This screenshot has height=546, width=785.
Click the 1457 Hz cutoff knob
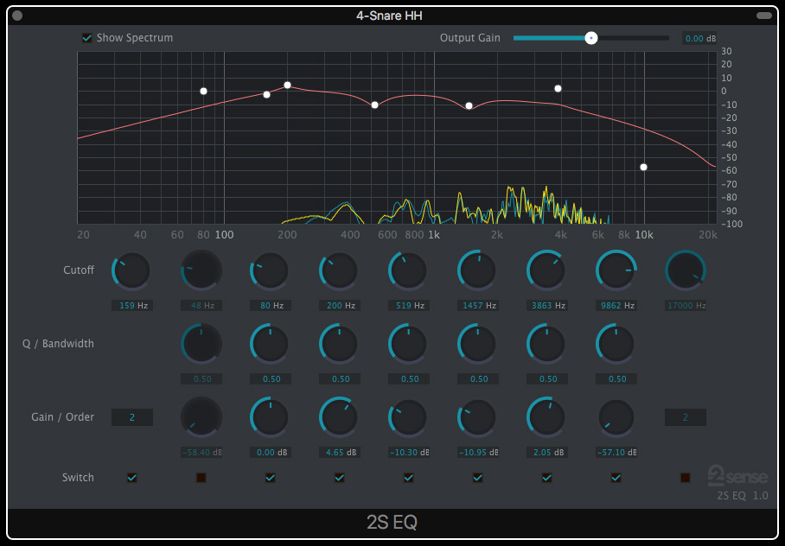coord(477,270)
